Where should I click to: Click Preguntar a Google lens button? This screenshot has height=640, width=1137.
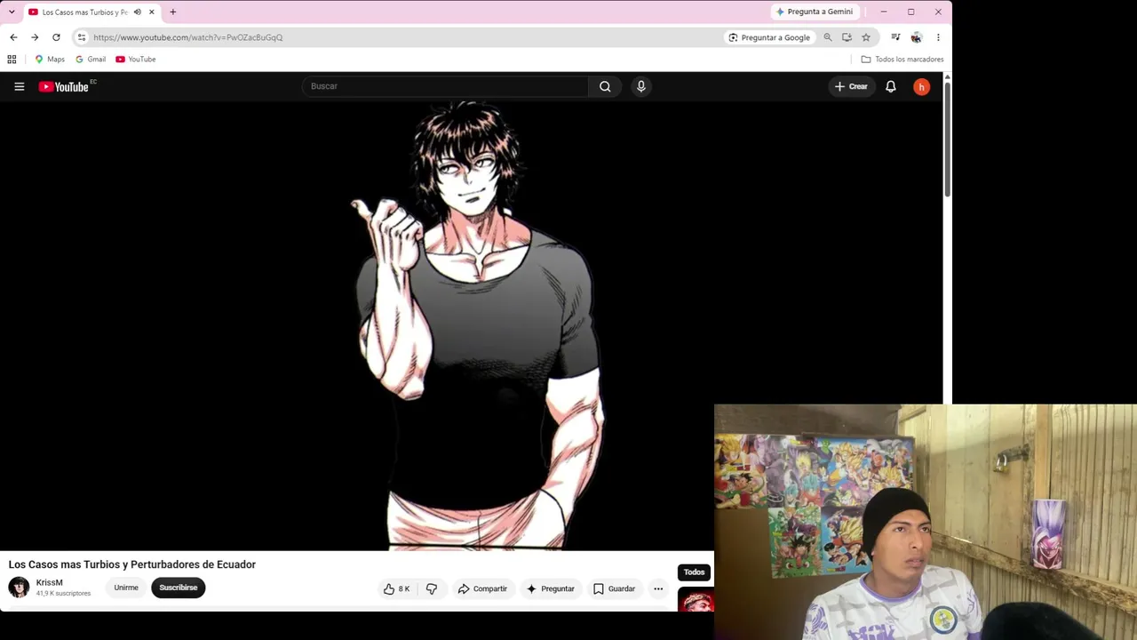pyautogui.click(x=769, y=37)
